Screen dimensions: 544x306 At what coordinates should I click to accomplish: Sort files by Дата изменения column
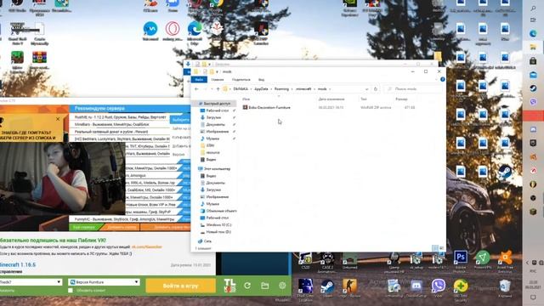(331, 99)
